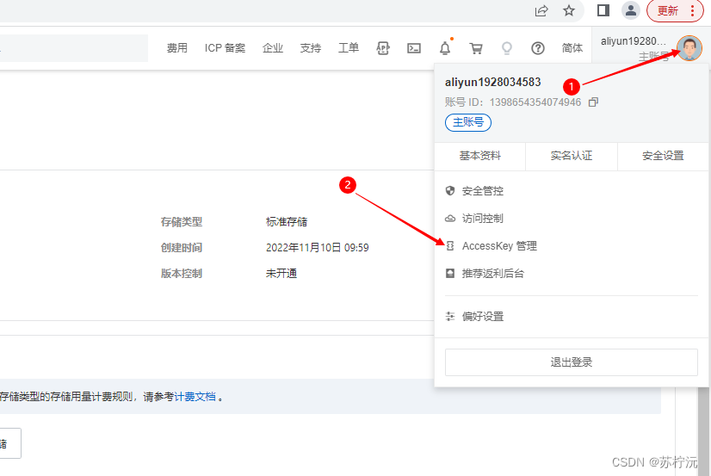Open 访问控制 from account menu
Viewport: 711px width, 476px height.
483,219
